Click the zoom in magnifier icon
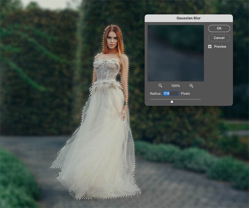 (x=191, y=86)
